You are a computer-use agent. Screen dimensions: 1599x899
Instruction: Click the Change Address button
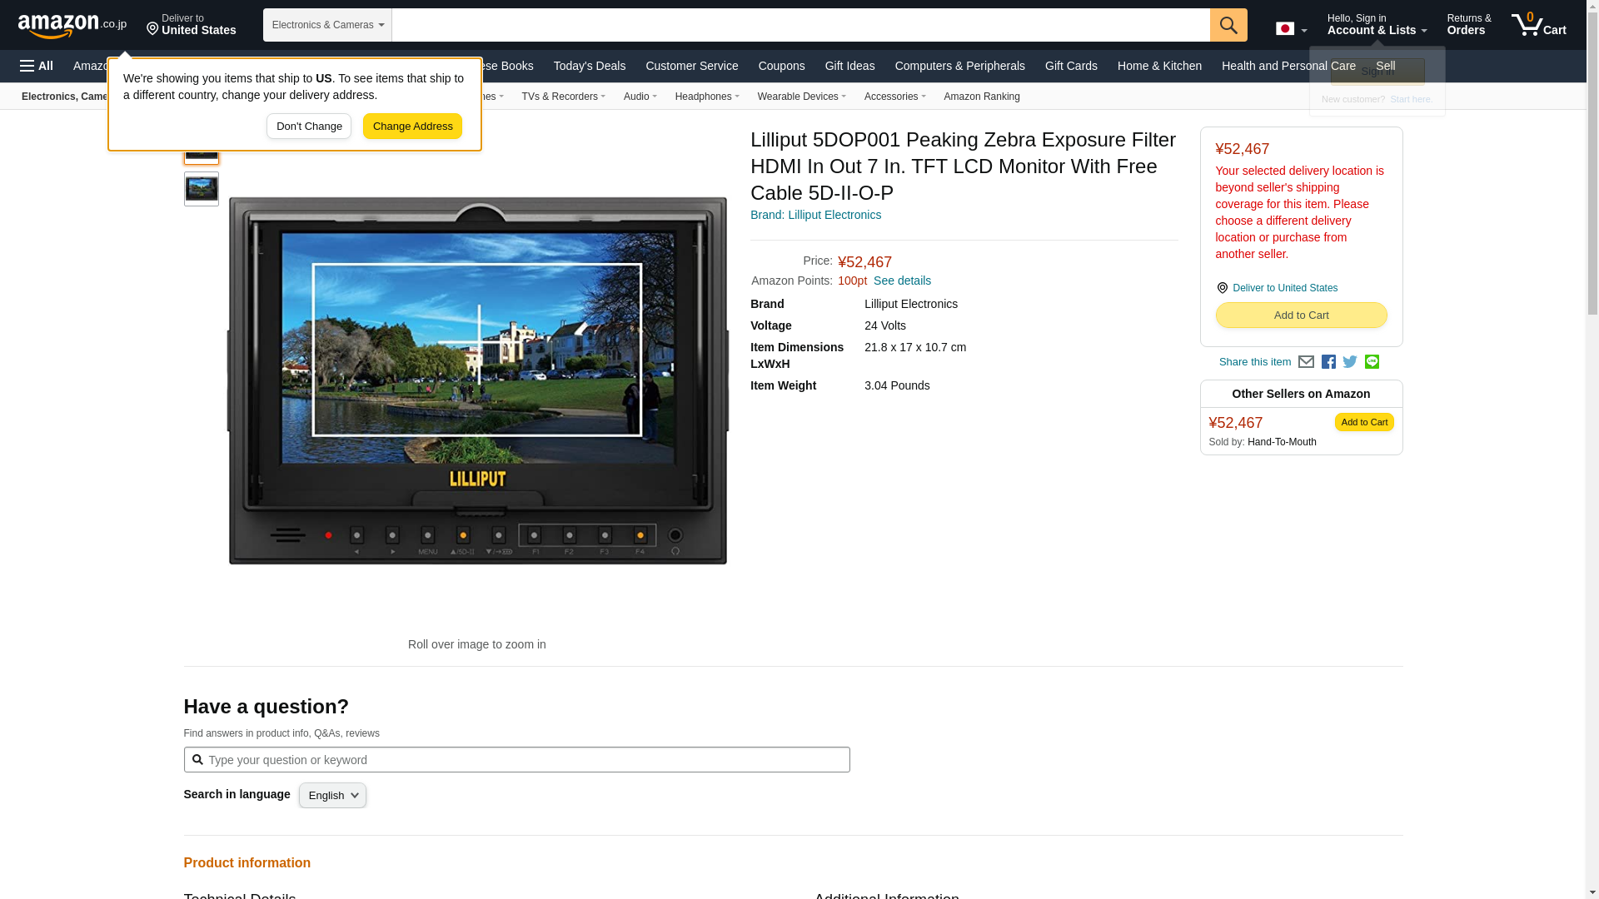point(412,127)
